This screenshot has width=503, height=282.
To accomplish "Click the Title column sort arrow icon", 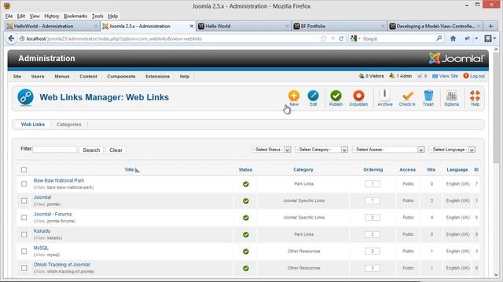I will (138, 170).
